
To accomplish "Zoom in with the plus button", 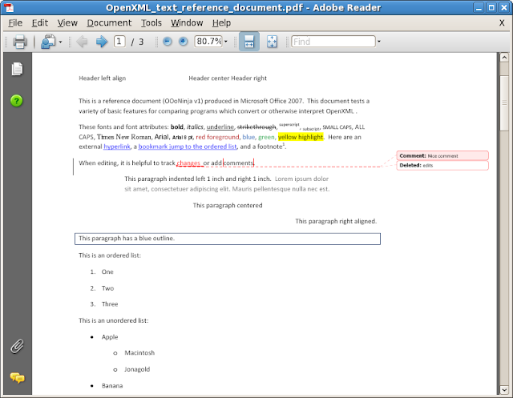I will tap(184, 42).
